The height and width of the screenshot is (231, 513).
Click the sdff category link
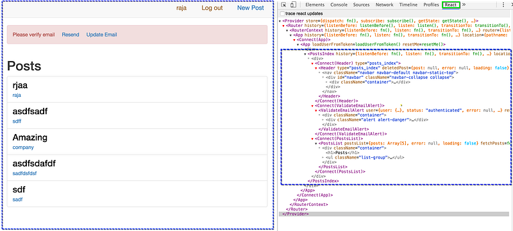tap(17, 121)
